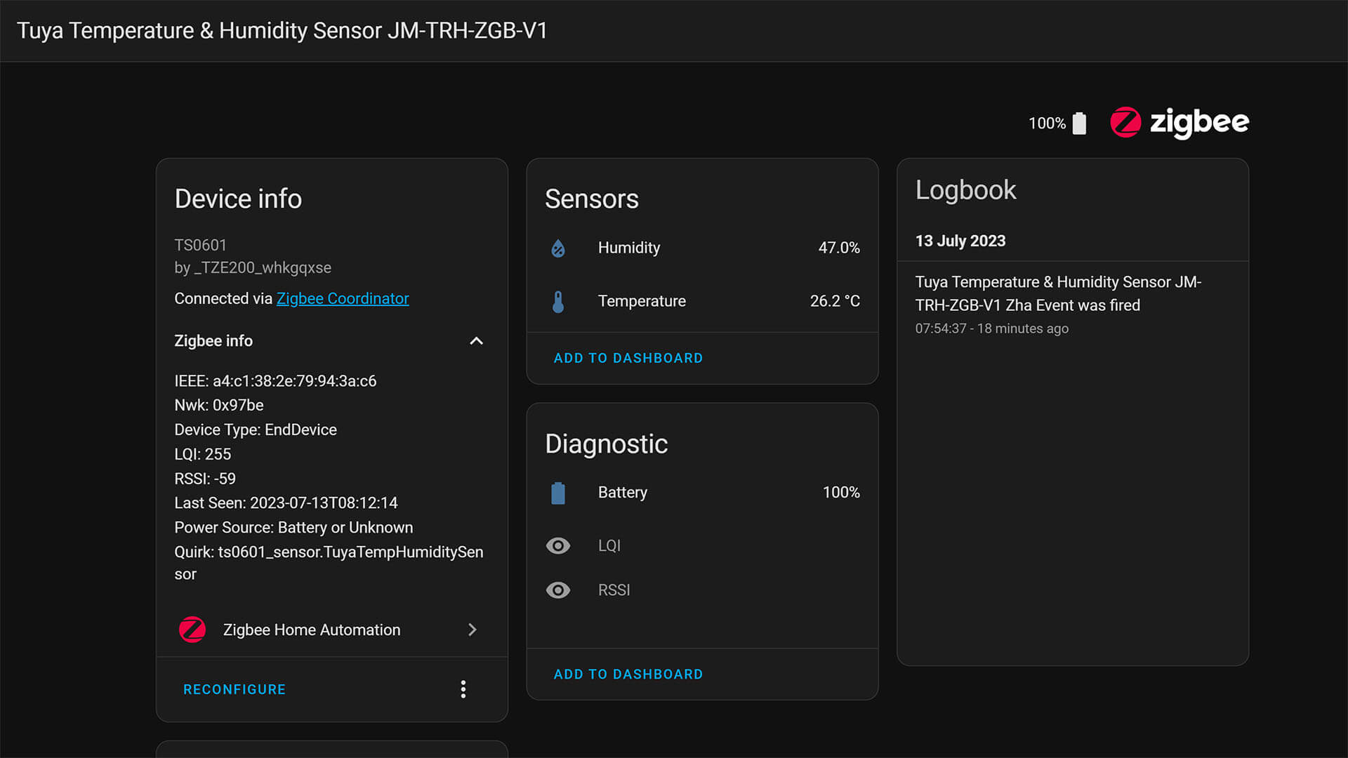Click the Battery diagnostic icon
Screen dimensions: 1348x758
tap(558, 493)
